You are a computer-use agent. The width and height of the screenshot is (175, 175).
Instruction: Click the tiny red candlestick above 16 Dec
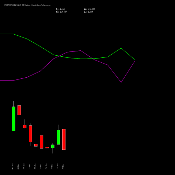point(47,148)
